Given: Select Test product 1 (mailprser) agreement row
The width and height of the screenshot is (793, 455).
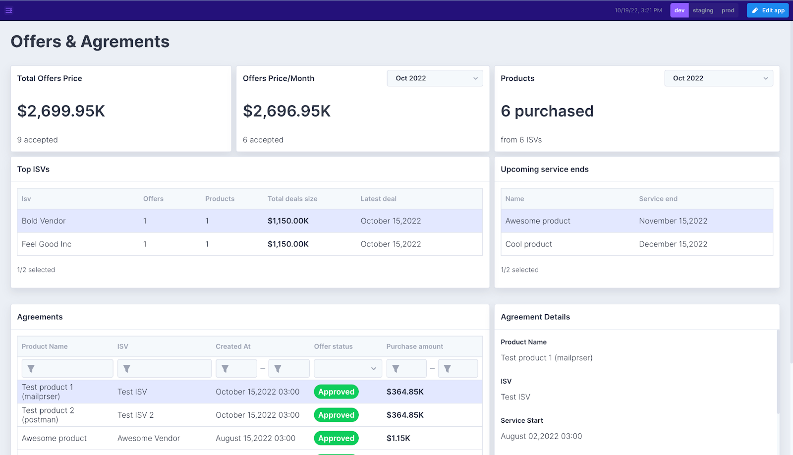Looking at the screenshot, I should 250,392.
